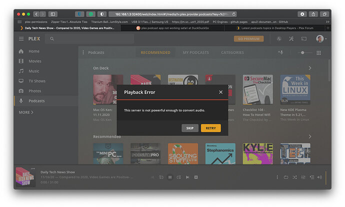Toggle shuffle in the player bar
Viewport: 345px width, 207px height.
(294, 177)
